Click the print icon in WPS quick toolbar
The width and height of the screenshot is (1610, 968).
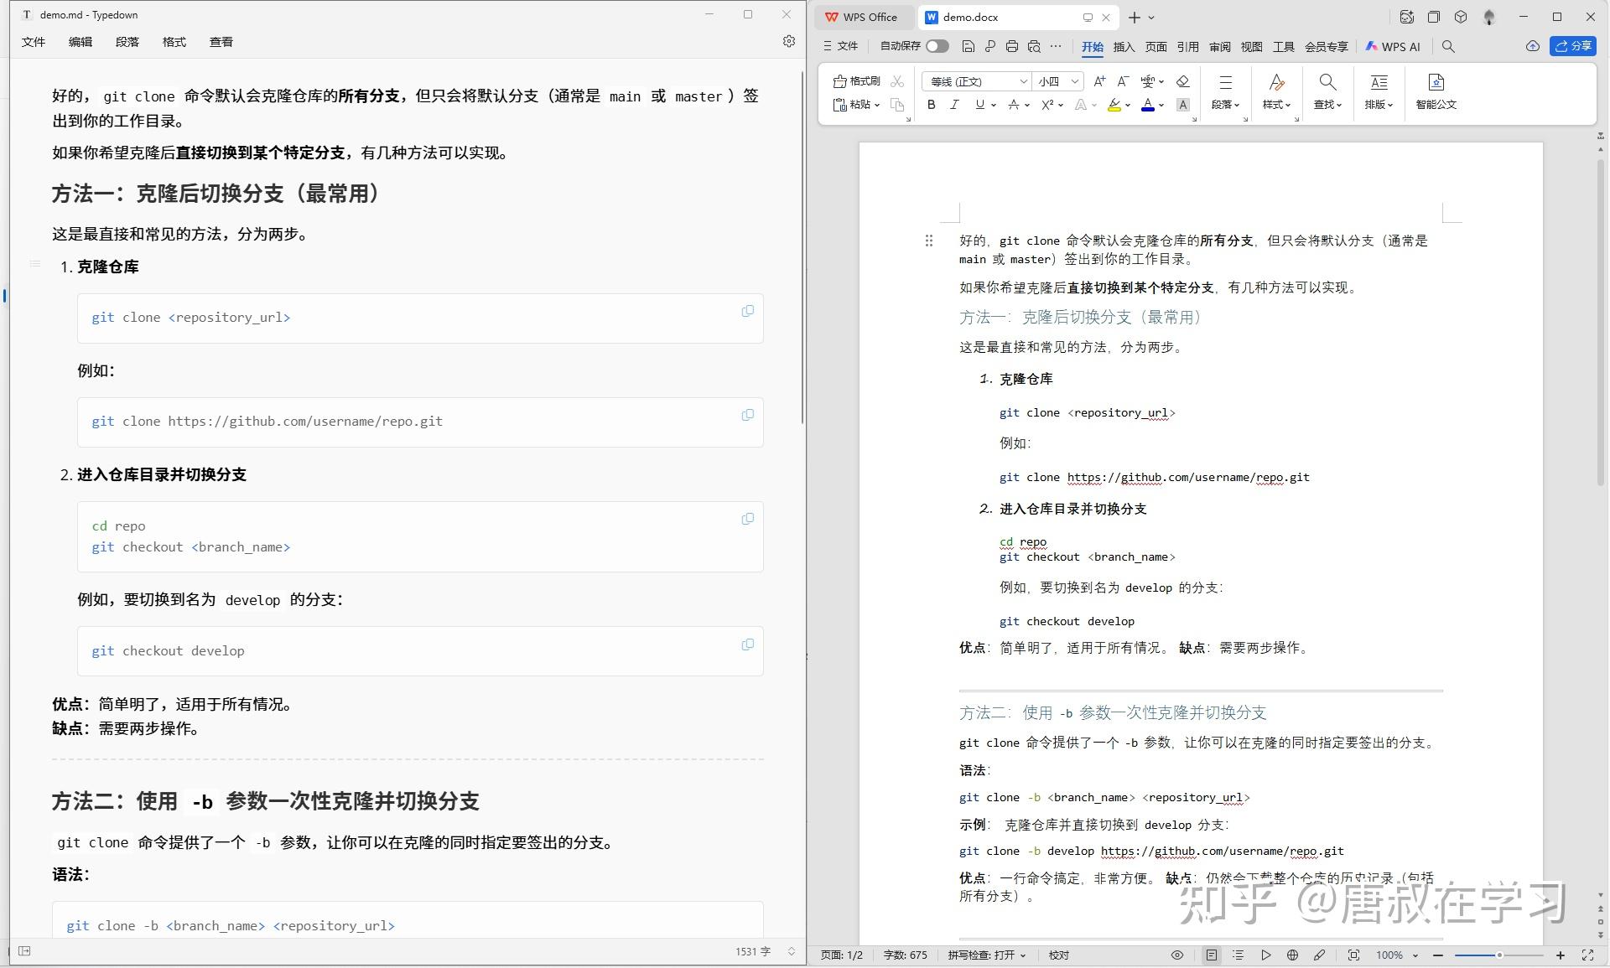click(1012, 47)
